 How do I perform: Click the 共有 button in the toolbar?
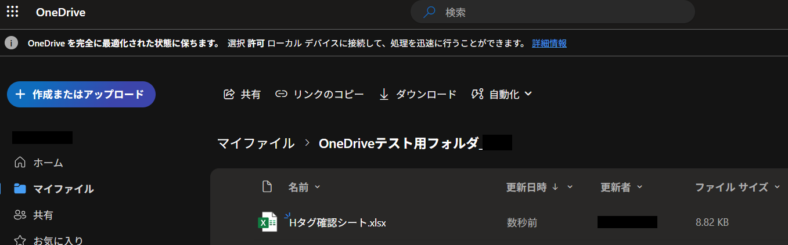(242, 94)
